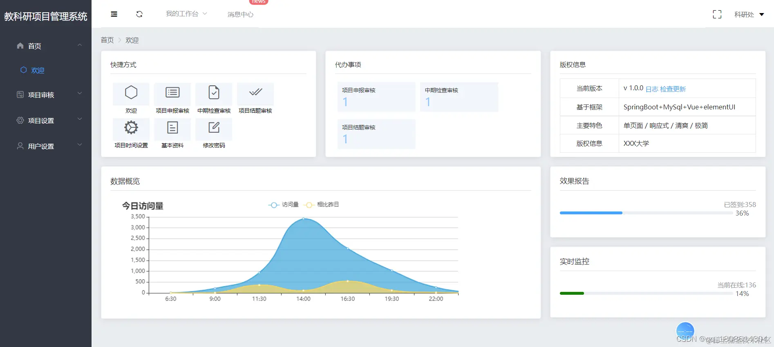The width and height of the screenshot is (774, 347).
Task: Open the 我的工作台 dropdown menu
Action: pyautogui.click(x=186, y=14)
